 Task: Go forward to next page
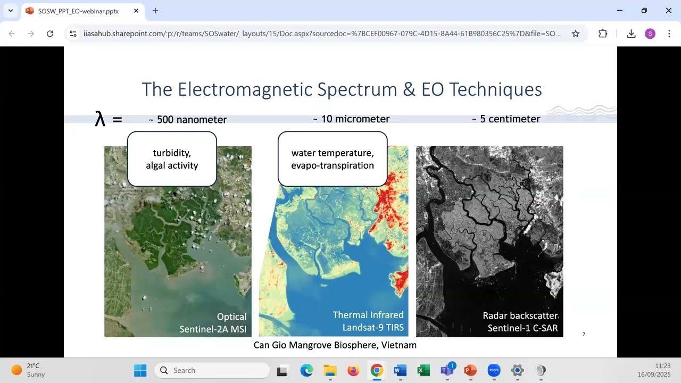click(x=31, y=34)
